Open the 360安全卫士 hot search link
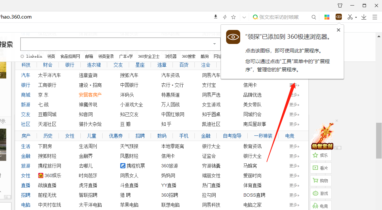Screen dimensions: 382x210 [x=149, y=56]
